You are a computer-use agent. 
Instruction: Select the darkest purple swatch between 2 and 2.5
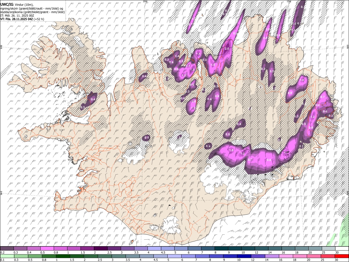coord(101,248)
